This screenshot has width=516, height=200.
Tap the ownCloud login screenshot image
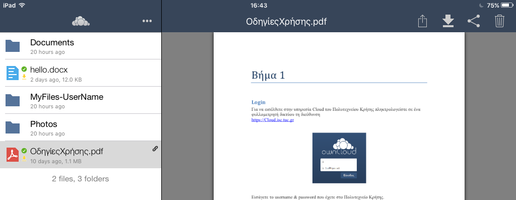[339, 158]
